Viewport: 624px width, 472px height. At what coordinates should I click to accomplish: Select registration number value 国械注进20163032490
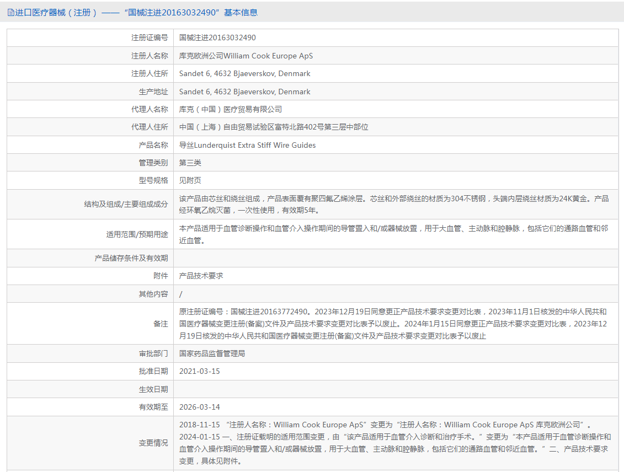click(217, 38)
